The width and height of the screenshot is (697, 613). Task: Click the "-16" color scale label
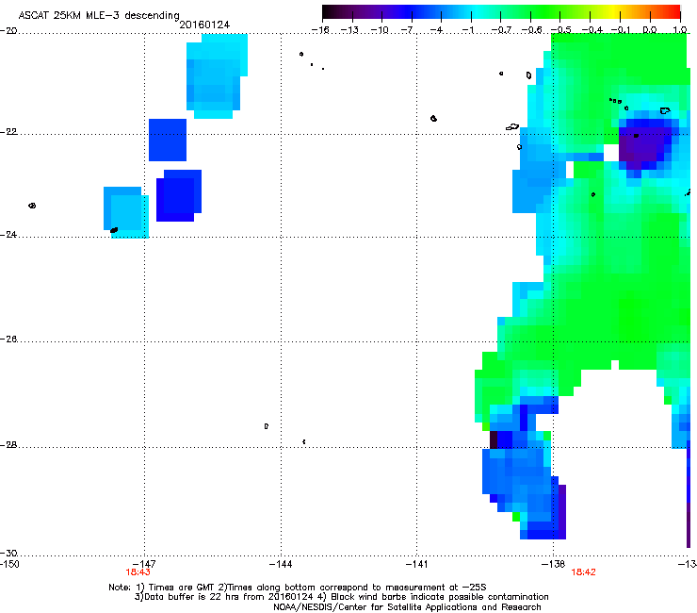point(319,30)
